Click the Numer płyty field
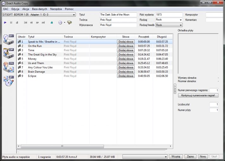Screen dimensions: 225x161 click(x=214, y=110)
